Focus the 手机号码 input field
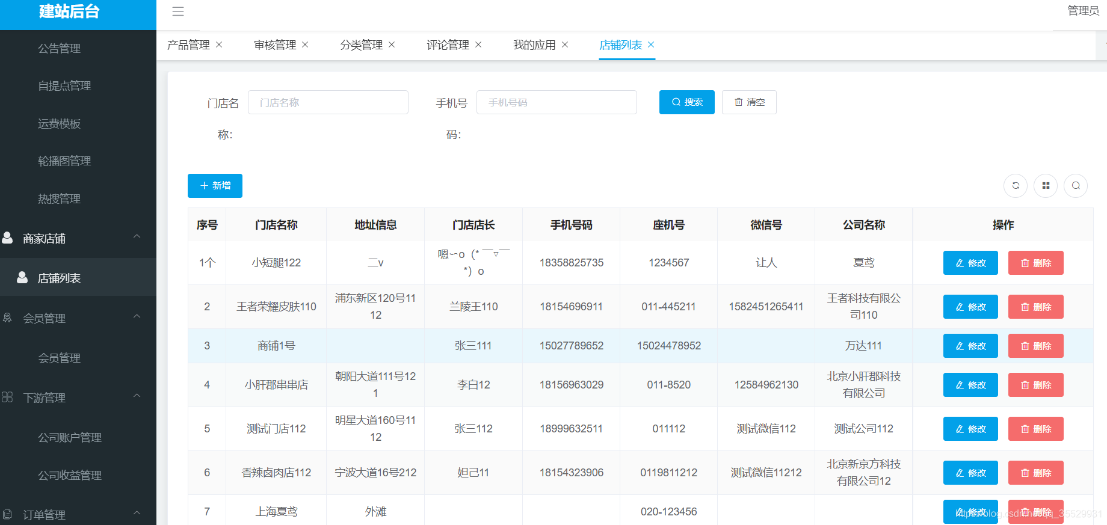1107x525 pixels. click(557, 102)
